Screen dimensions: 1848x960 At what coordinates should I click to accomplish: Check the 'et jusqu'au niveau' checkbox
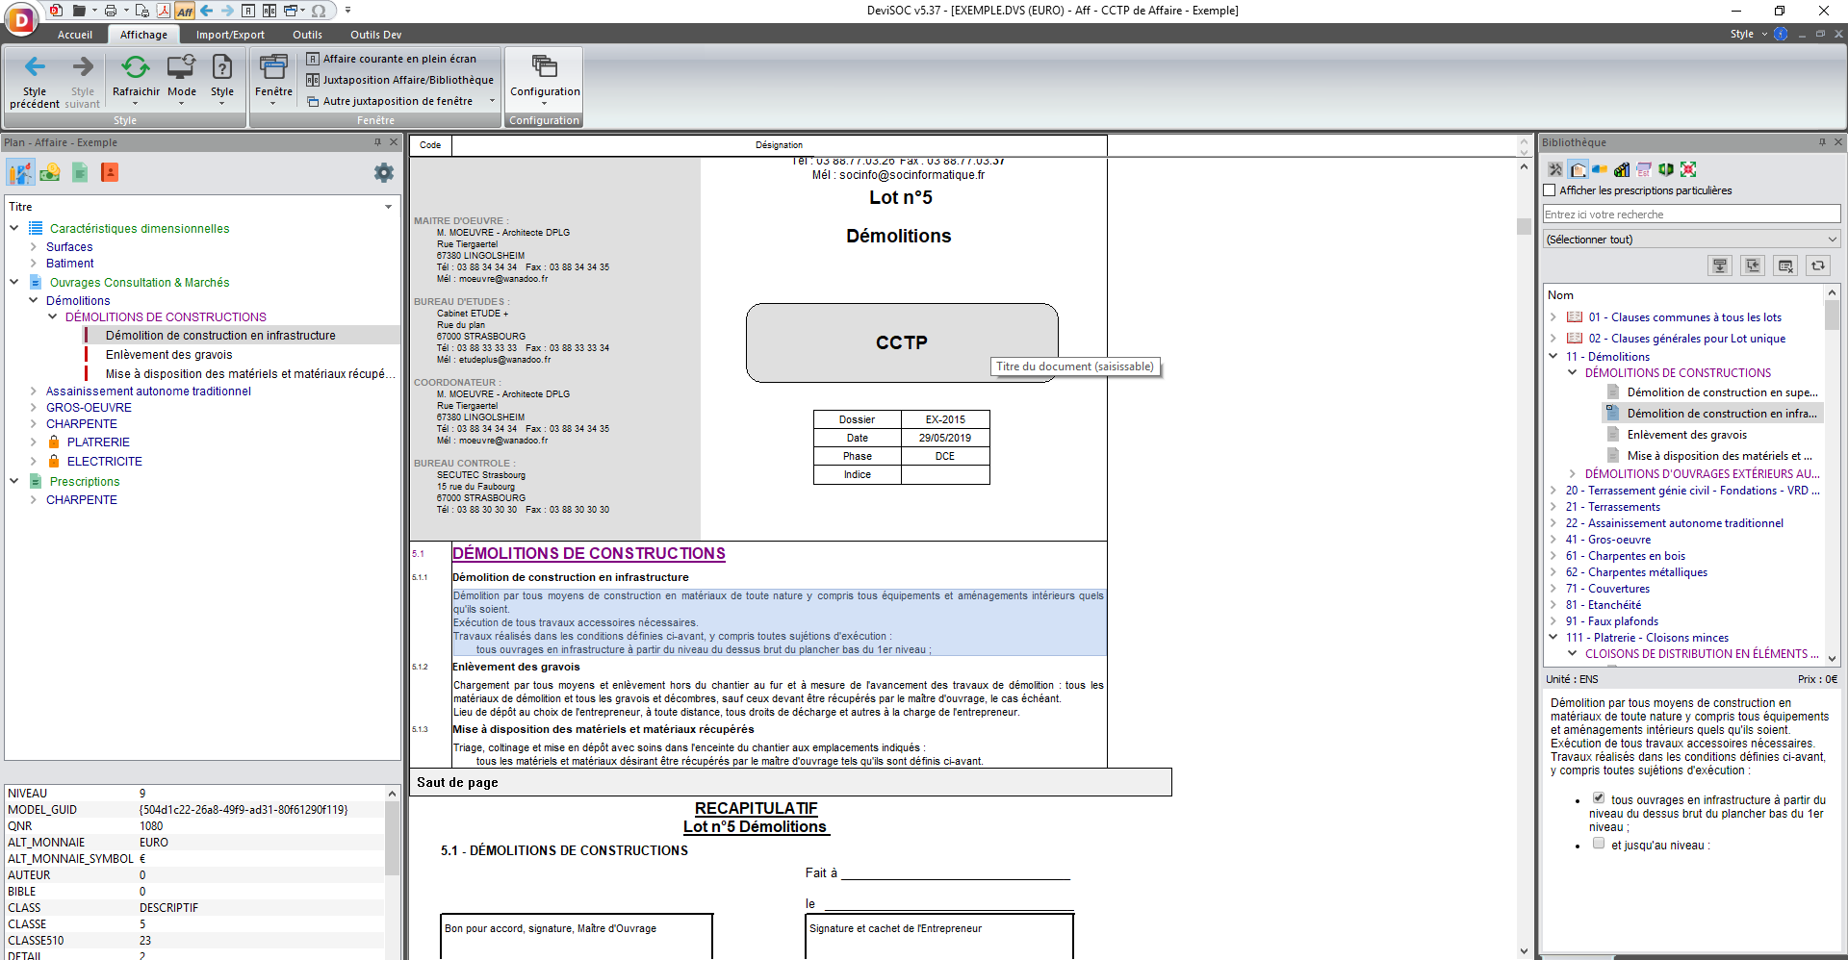pos(1599,843)
